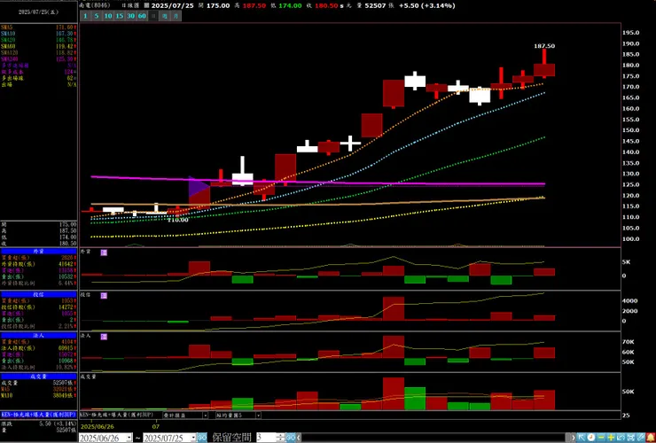Click the orange clock icon in the toolbar
The width and height of the screenshot is (656, 443).
pyautogui.click(x=591, y=438)
